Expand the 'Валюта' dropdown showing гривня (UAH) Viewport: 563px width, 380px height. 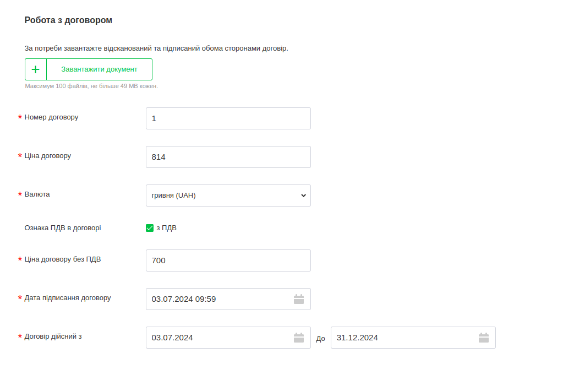click(x=228, y=196)
